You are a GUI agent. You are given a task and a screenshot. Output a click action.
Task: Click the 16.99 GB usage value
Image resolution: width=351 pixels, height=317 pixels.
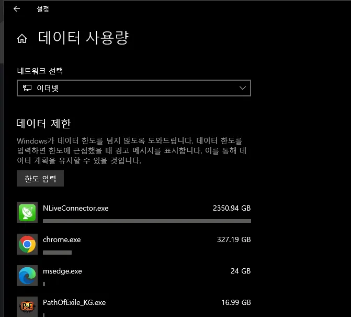point(236,302)
